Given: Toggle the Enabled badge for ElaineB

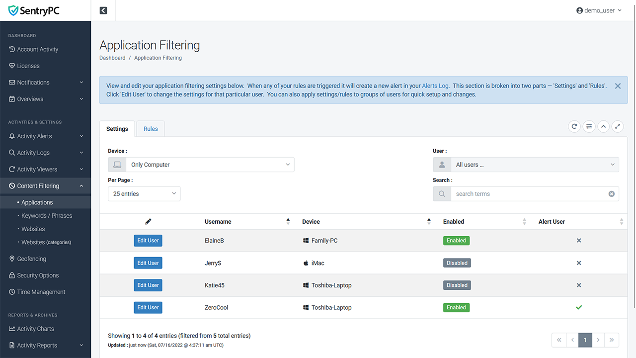Looking at the screenshot, I should coord(456,241).
